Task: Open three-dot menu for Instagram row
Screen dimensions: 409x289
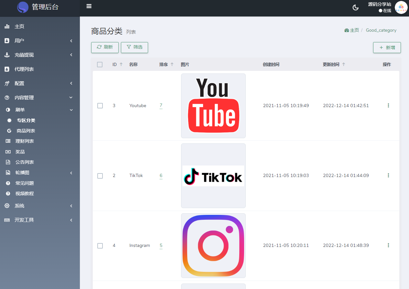Action: point(388,245)
